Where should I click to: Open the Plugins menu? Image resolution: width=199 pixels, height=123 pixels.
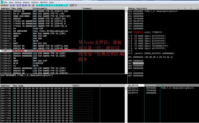point(26,2)
